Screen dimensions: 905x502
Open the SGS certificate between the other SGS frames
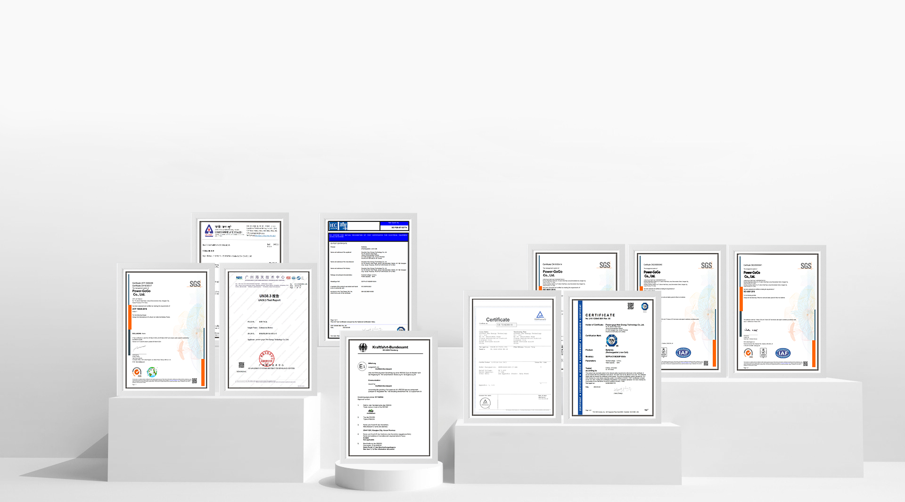(677, 311)
